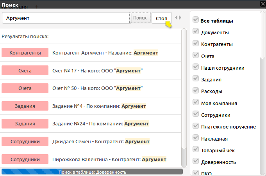Click the Сотрудники tag for Пирожкова Валентина

(25, 159)
